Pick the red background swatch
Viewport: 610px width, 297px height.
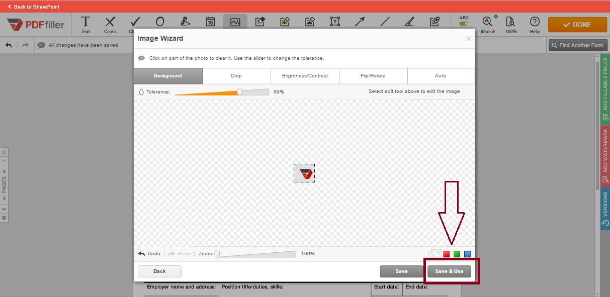(447, 254)
